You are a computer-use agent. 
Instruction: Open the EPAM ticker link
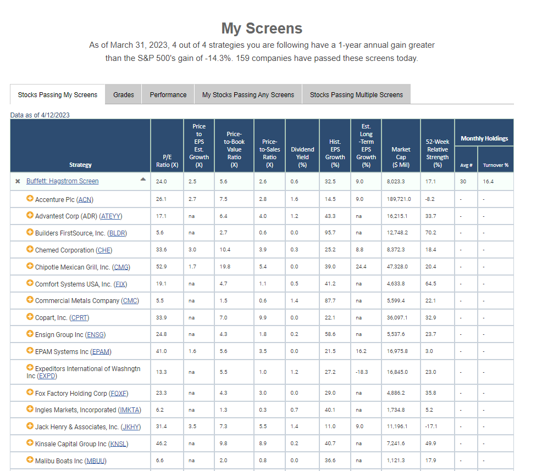tap(101, 351)
